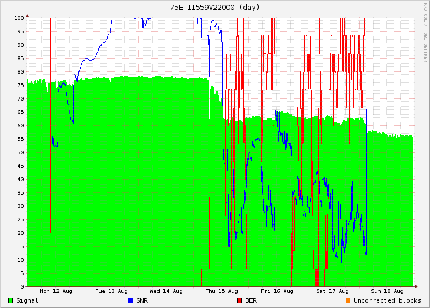Click the y-axis value 40
Screen dimensions: 430x308
pos(20,180)
